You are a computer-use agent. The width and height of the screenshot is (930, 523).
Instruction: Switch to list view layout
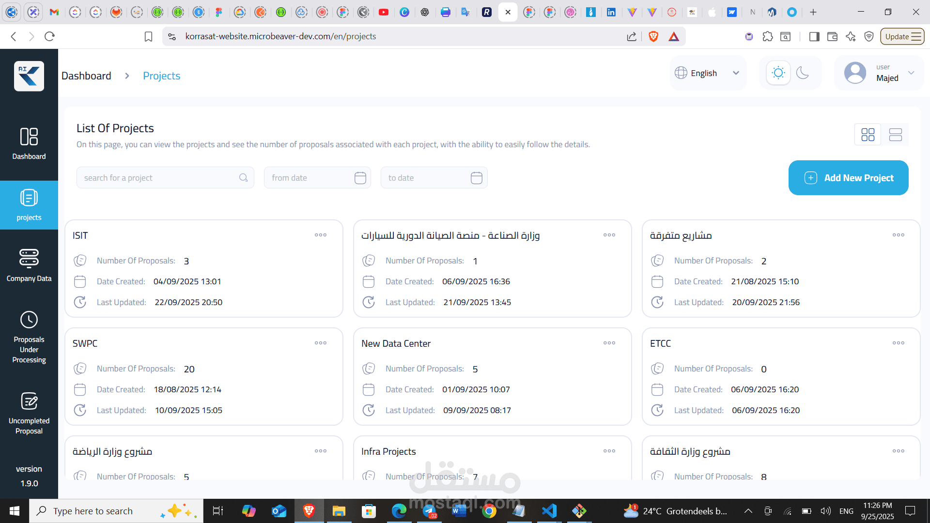pos(895,135)
